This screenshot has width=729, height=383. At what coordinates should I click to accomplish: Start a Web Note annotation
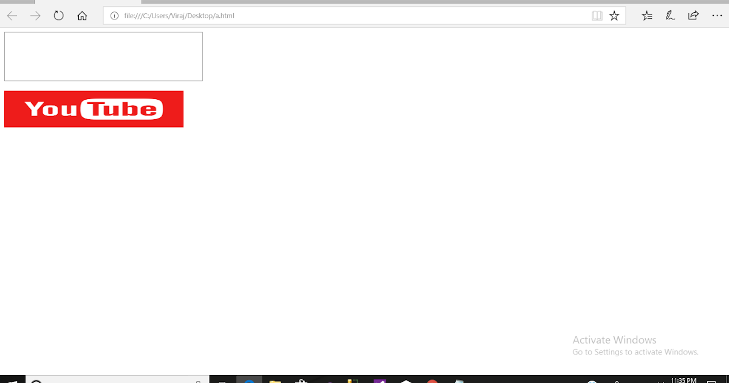tap(669, 16)
